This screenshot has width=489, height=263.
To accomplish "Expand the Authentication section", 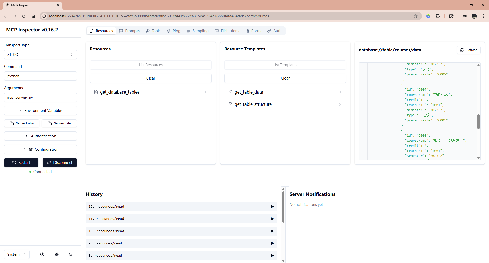I will 40,136.
